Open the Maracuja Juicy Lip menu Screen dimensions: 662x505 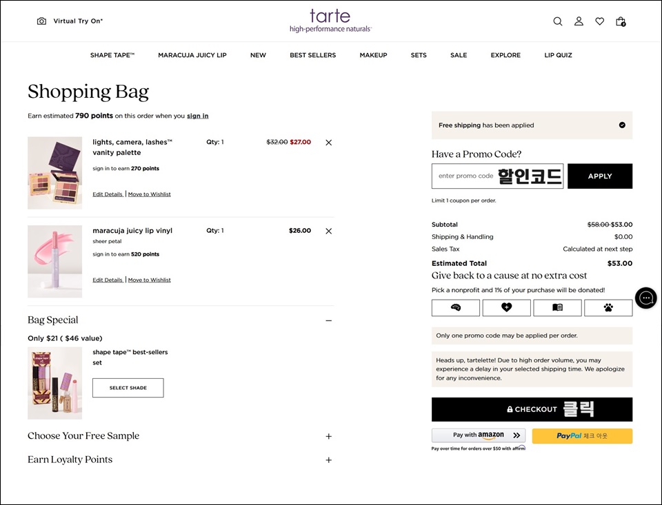[192, 55]
